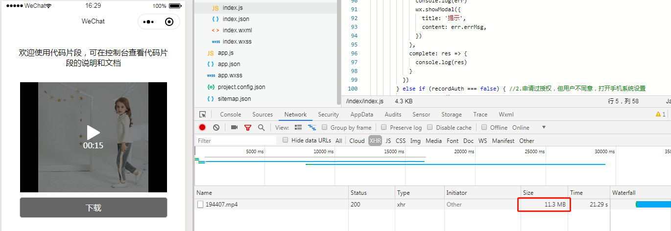The image size is (671, 231).
Task: Filter requests by Manifest
Action: (503, 140)
